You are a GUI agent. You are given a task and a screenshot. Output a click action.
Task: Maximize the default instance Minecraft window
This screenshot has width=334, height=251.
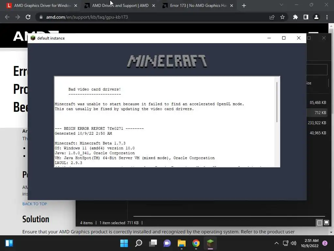(284, 38)
